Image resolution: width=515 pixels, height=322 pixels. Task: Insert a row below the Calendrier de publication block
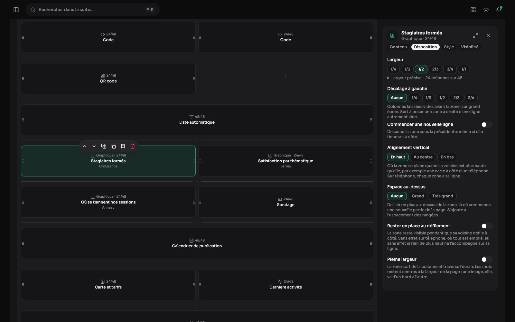(x=197, y=264)
